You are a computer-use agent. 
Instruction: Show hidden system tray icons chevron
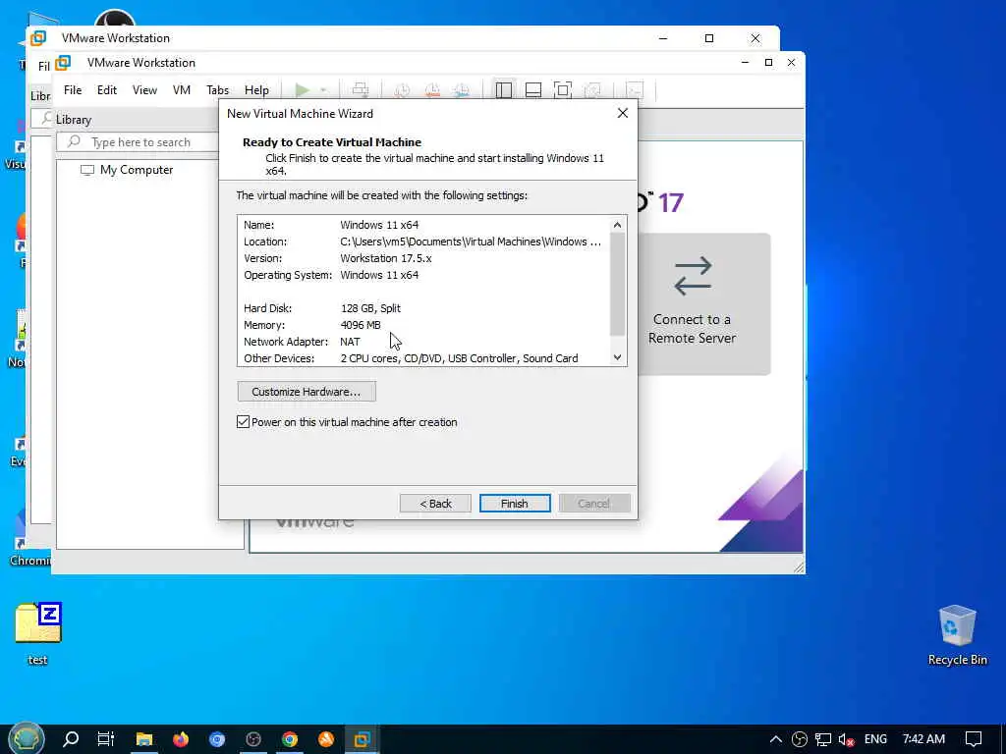[x=776, y=739]
